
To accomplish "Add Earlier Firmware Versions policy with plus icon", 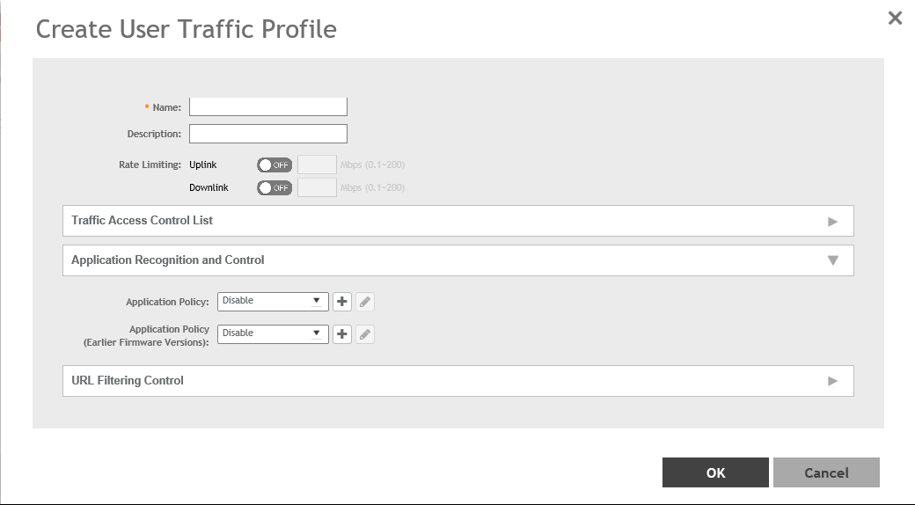I will 342,334.
